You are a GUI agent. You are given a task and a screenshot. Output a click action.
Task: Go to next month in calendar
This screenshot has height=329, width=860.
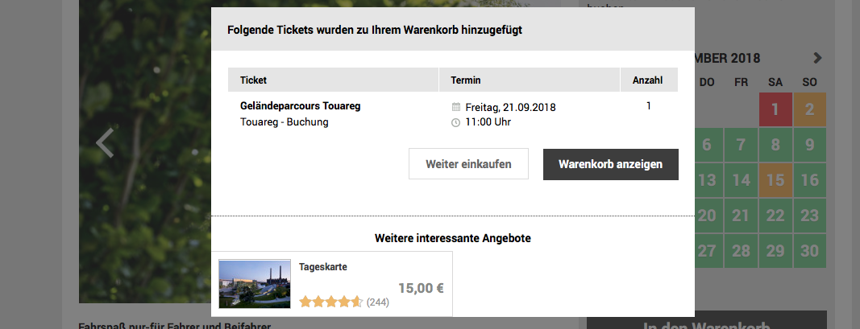[818, 58]
